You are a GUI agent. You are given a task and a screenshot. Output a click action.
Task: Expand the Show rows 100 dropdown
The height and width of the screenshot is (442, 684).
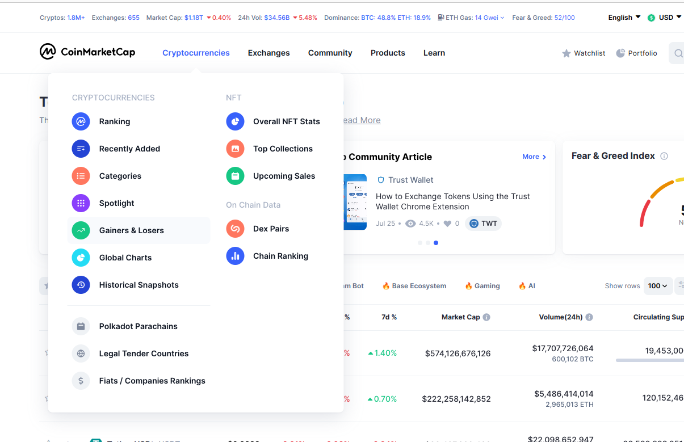pyautogui.click(x=658, y=286)
